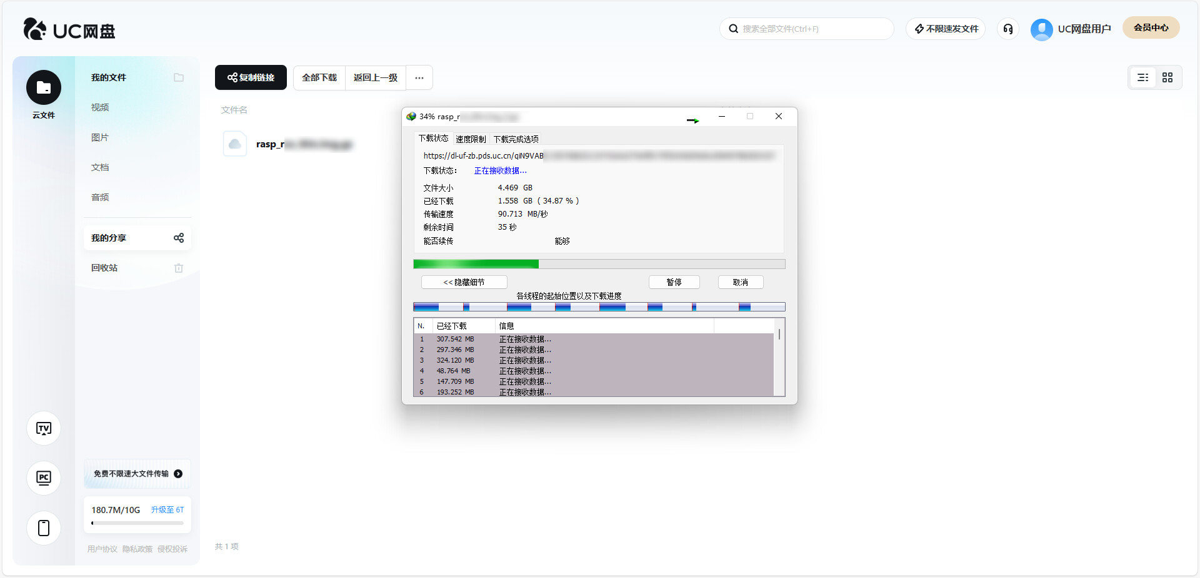Focus the 搜索全部文件 search field

tap(806, 29)
